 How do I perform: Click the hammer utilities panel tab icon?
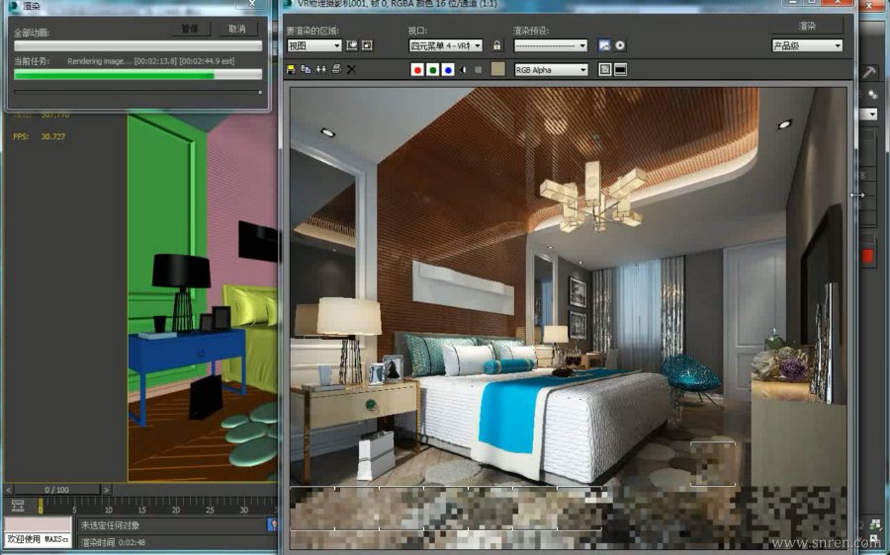869,72
